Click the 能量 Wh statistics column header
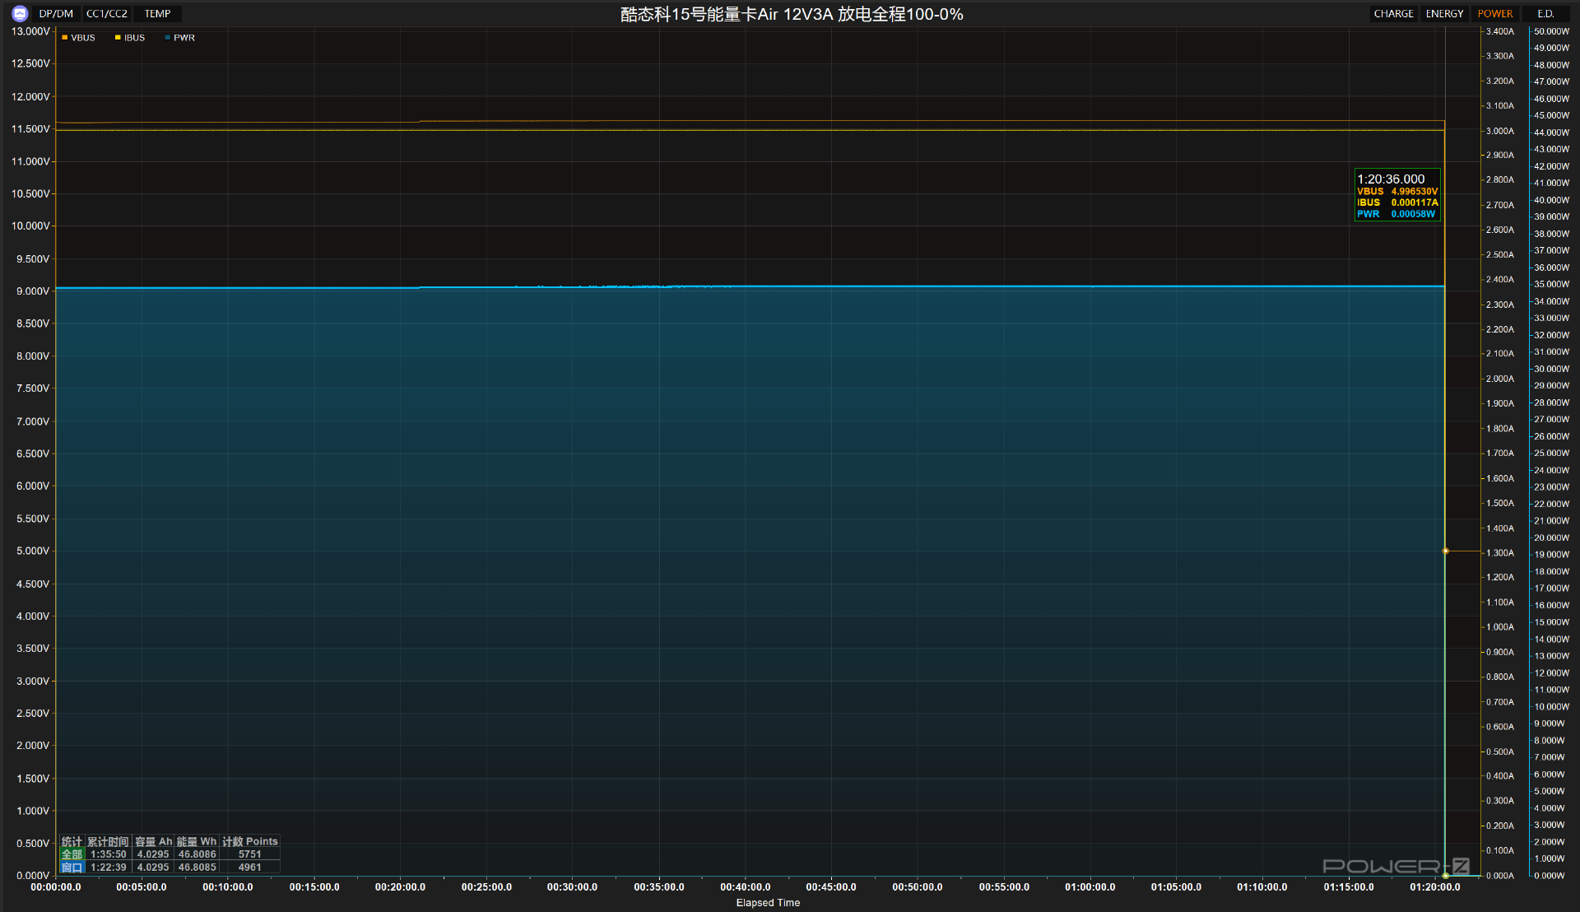1580x912 pixels. 197,841
